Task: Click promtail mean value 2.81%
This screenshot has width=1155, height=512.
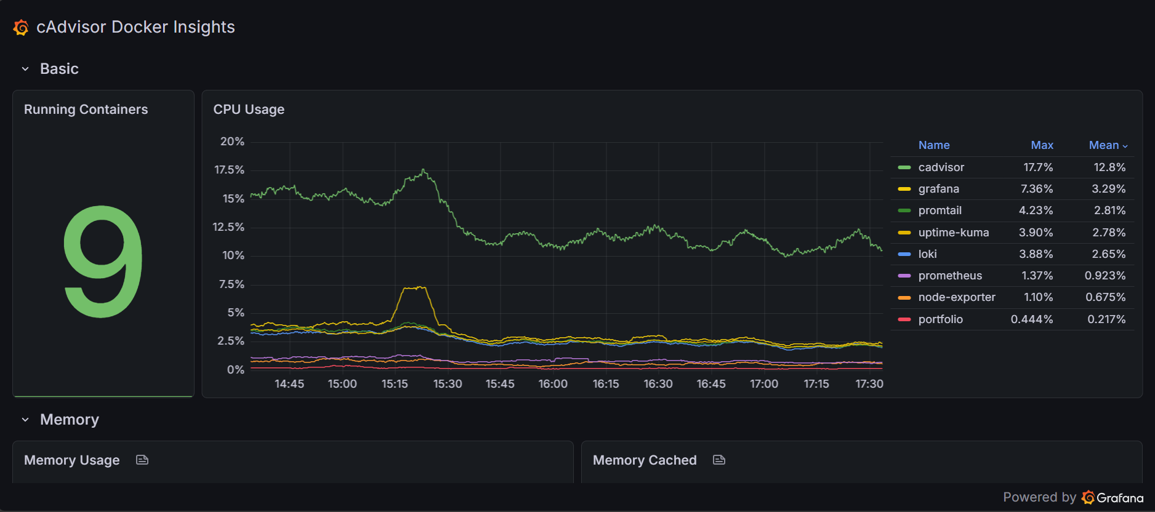Action: point(1110,210)
